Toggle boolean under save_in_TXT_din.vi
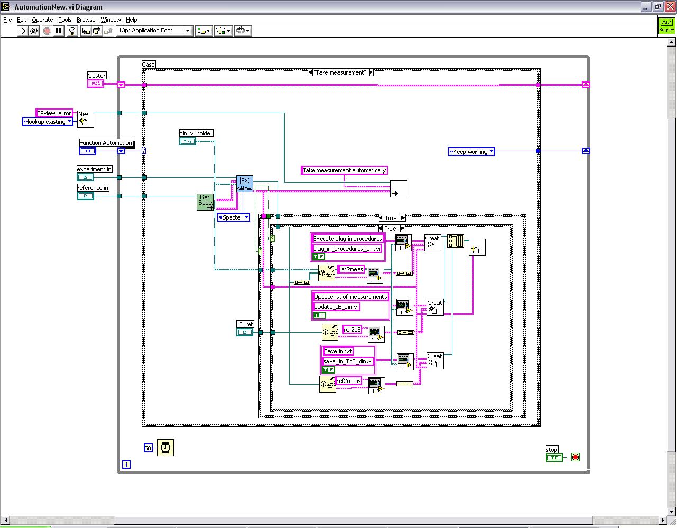Viewport: 677px width, 528px height. click(x=328, y=370)
